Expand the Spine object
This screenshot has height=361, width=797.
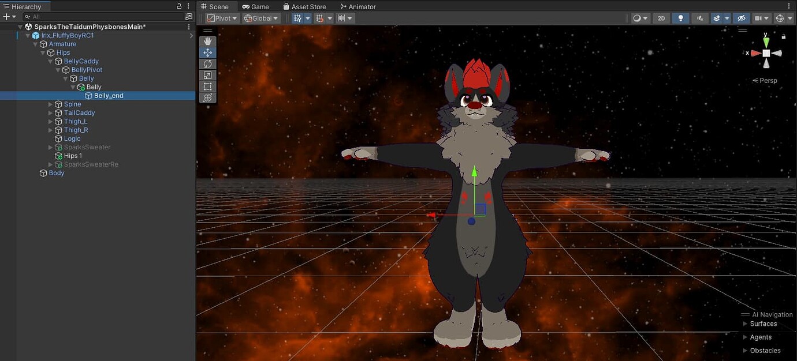tap(50, 104)
